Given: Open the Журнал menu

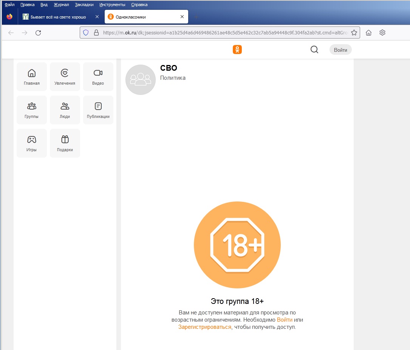Looking at the screenshot, I should coord(62,5).
